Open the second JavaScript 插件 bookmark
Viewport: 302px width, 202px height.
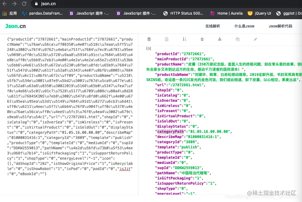click(136, 13)
